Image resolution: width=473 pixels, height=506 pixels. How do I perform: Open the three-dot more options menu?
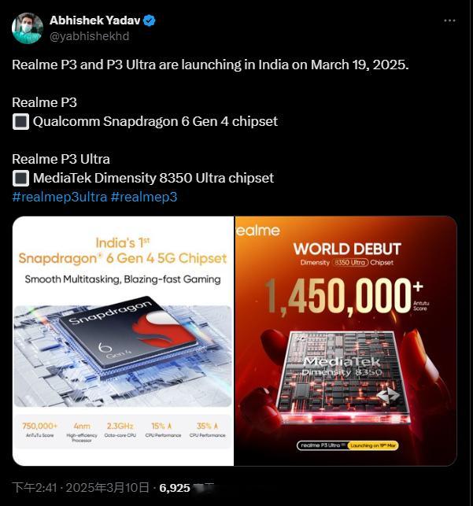pyautogui.click(x=449, y=20)
